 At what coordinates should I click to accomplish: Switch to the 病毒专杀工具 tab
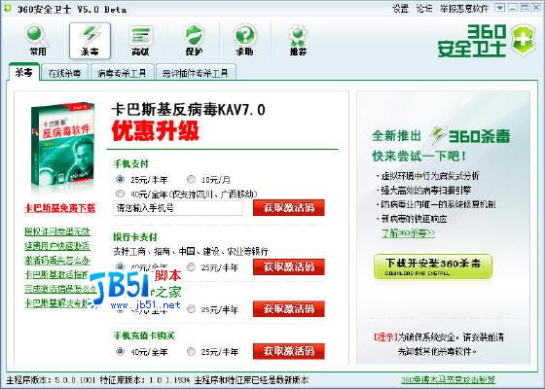point(122,73)
